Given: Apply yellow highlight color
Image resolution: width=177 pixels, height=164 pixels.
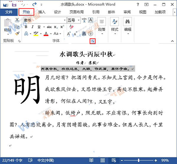Looking at the screenshot, I should [36, 34].
